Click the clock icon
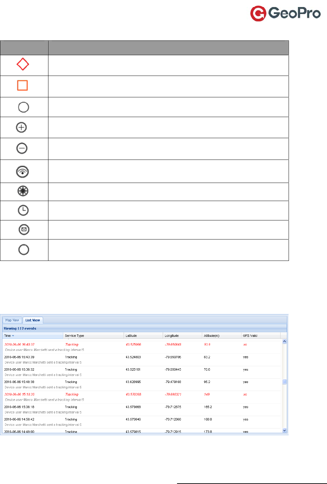This screenshot has width=327, height=484. [x=23, y=210]
